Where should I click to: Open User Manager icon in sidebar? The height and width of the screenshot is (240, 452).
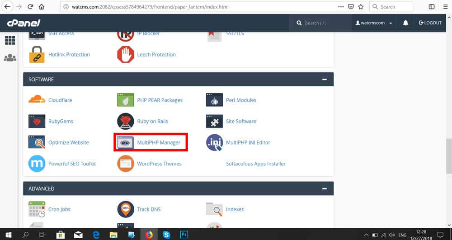10,58
